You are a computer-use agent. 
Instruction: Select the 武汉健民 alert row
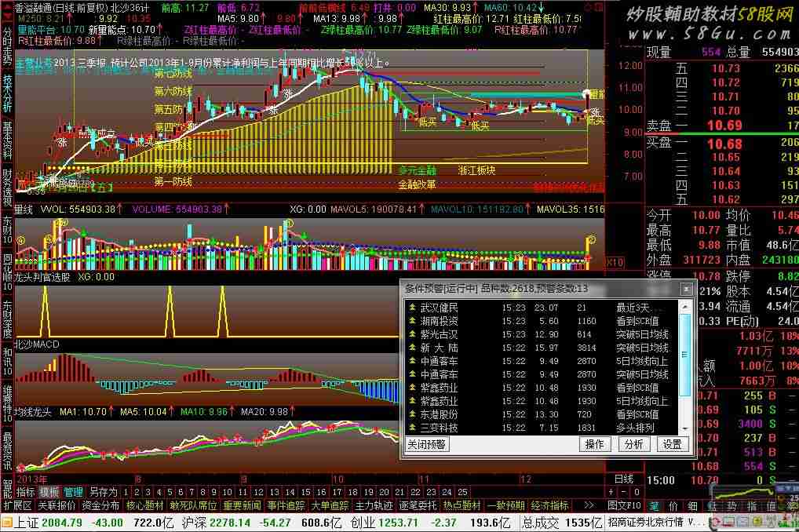542,308
